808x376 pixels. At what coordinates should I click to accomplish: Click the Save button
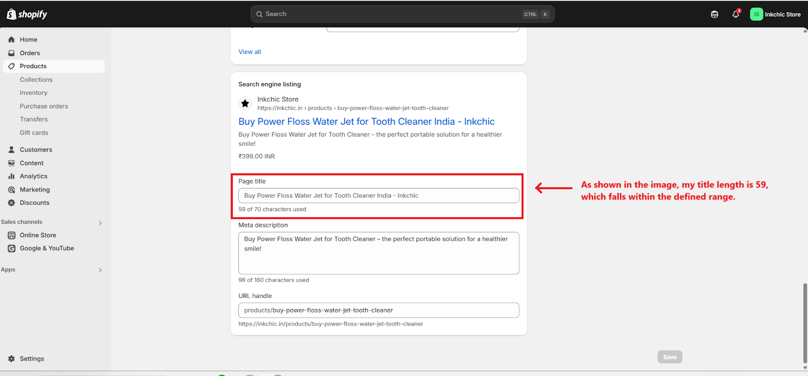point(670,357)
